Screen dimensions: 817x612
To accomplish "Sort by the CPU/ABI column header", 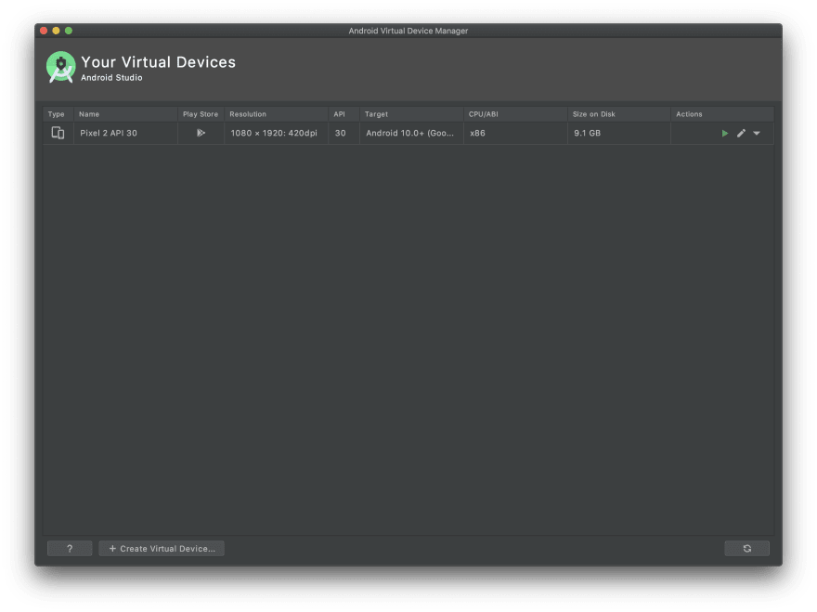I will [x=515, y=114].
